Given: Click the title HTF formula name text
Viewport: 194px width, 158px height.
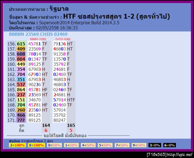Looking at the screenshot, I should (x=116, y=16).
